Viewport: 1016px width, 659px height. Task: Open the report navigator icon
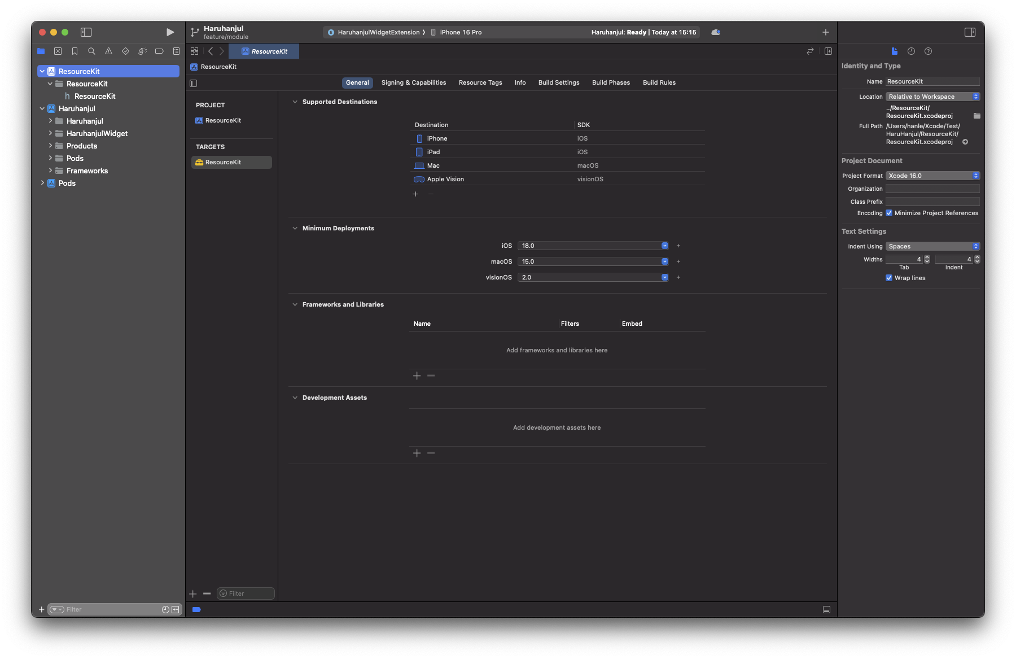click(x=176, y=51)
